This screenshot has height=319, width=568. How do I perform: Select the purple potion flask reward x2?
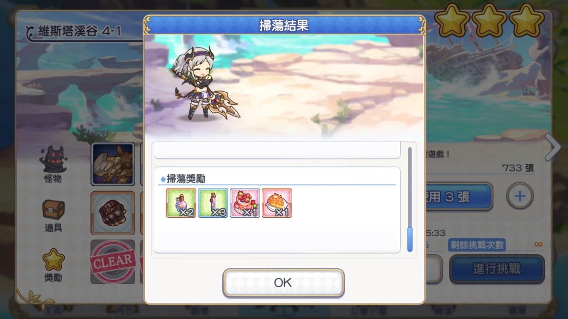pyautogui.click(x=181, y=203)
